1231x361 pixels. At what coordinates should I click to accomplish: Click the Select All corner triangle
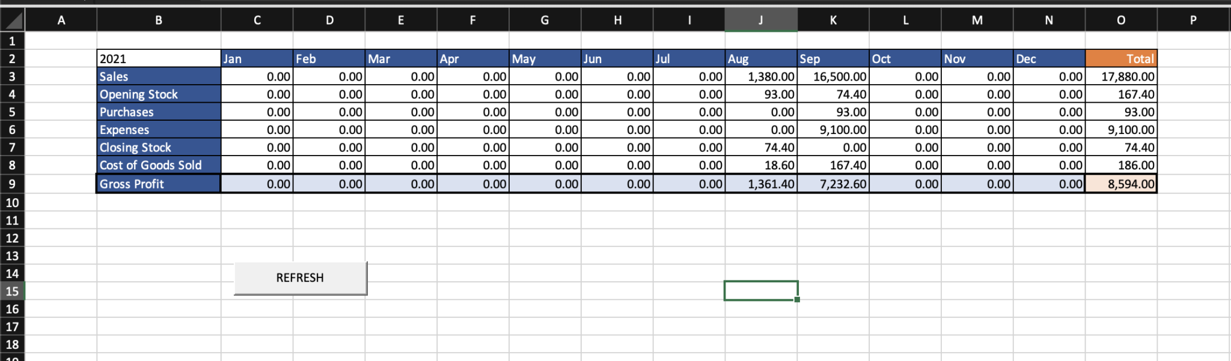[13, 20]
